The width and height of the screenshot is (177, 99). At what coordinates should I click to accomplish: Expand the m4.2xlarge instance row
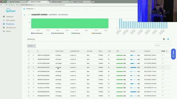point(33,63)
